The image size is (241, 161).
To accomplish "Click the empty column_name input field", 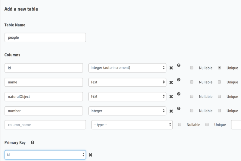I will [x=45, y=125].
